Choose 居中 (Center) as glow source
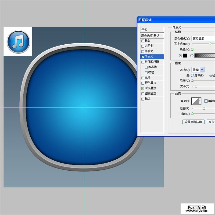This screenshot has height=215, width=215. click(192, 76)
